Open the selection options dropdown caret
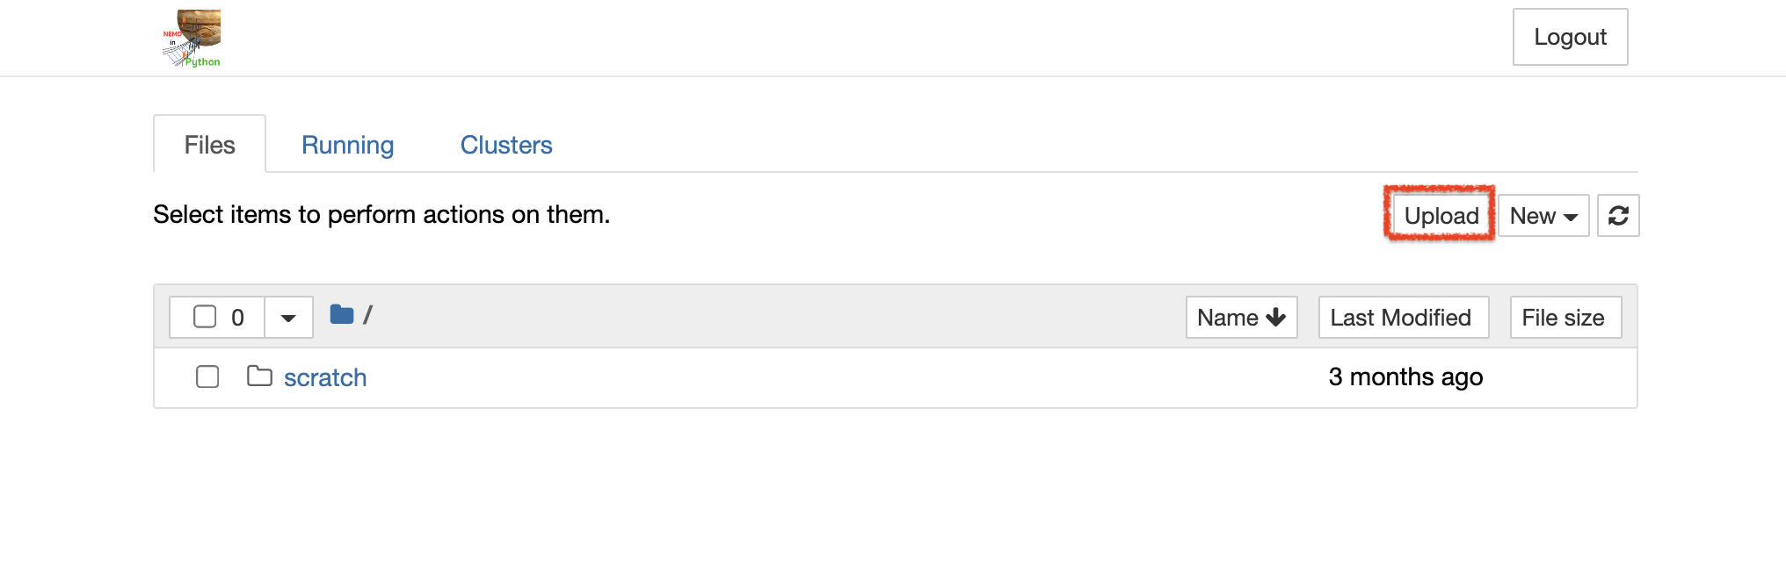This screenshot has height=588, width=1786. point(288,318)
